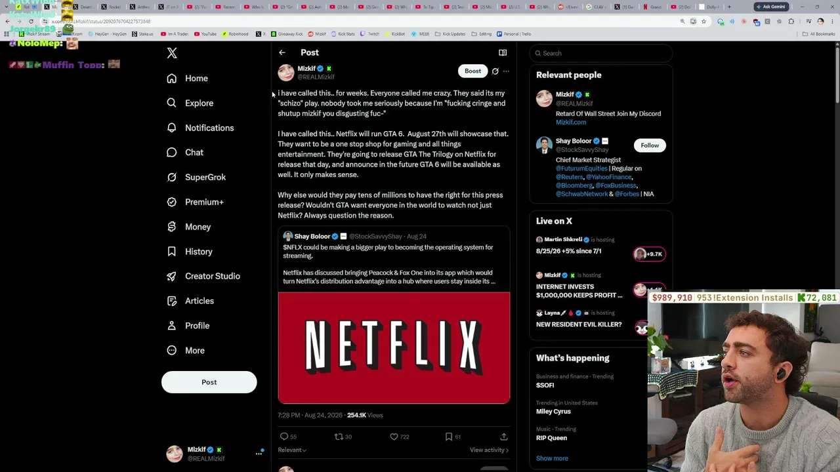Viewport: 840px width, 472px height.
Task: Open the Personal | Trello bookmark
Action: pyautogui.click(x=514, y=34)
